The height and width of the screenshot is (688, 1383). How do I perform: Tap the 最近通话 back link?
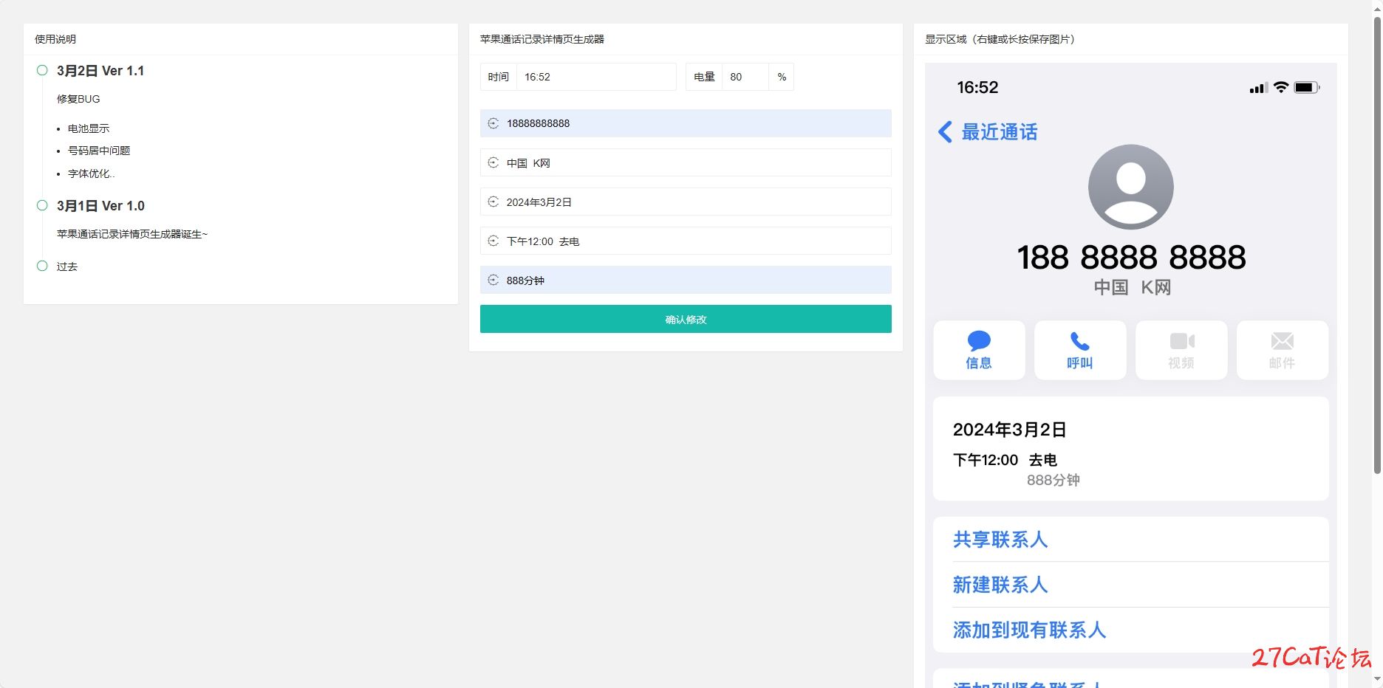(999, 132)
